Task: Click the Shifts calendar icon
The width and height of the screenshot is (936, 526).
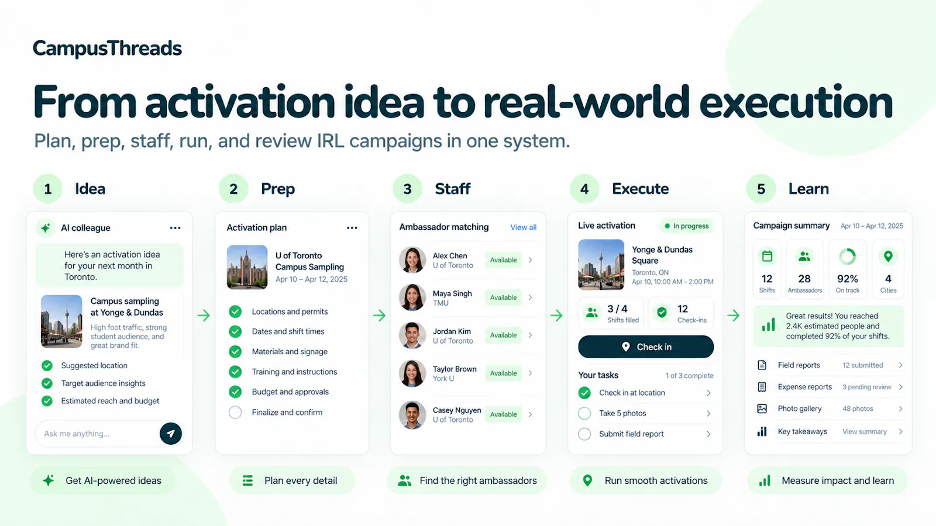Action: tap(767, 257)
